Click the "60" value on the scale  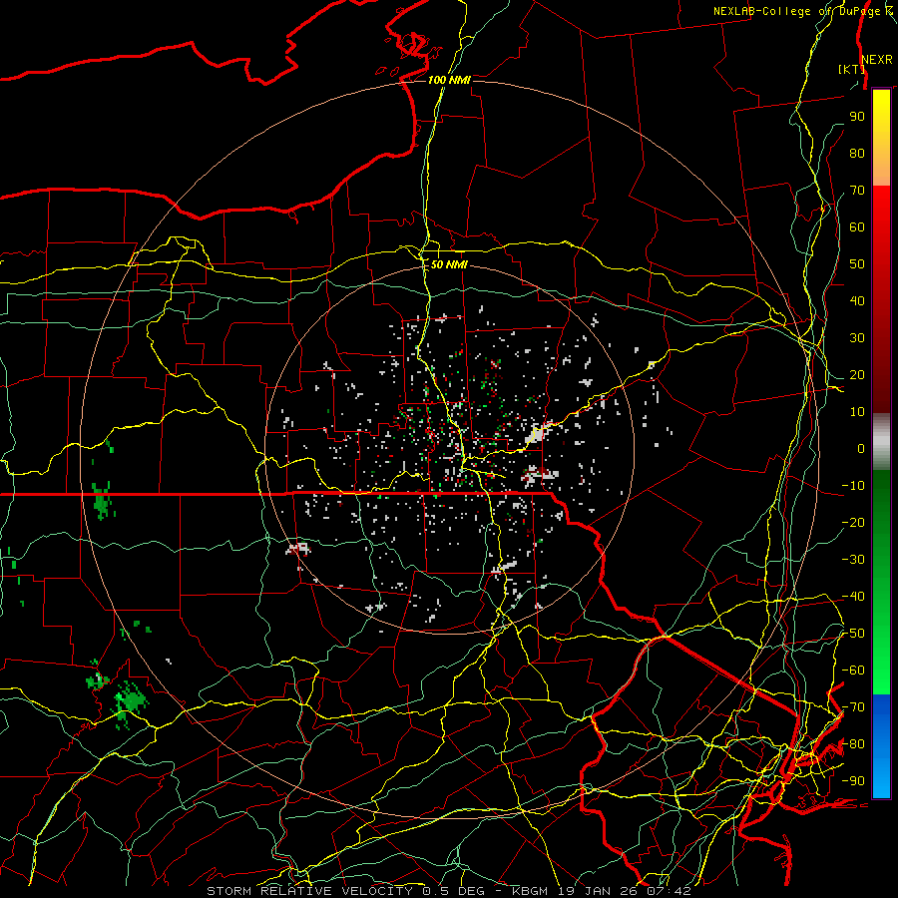pos(857,227)
